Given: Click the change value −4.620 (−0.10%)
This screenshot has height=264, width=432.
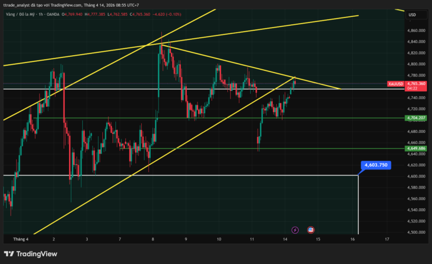Looking at the screenshot, I should tap(167, 14).
